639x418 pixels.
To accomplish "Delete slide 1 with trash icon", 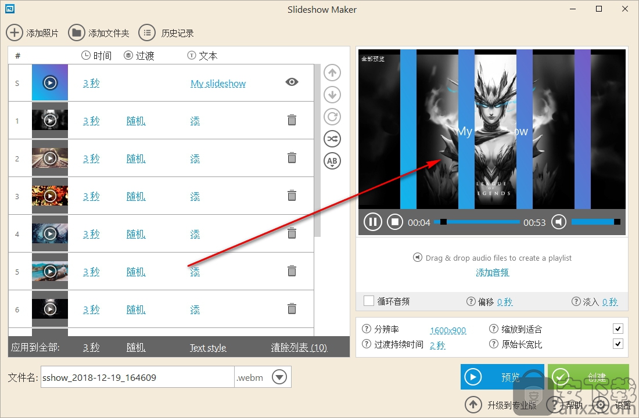I will click(x=292, y=120).
